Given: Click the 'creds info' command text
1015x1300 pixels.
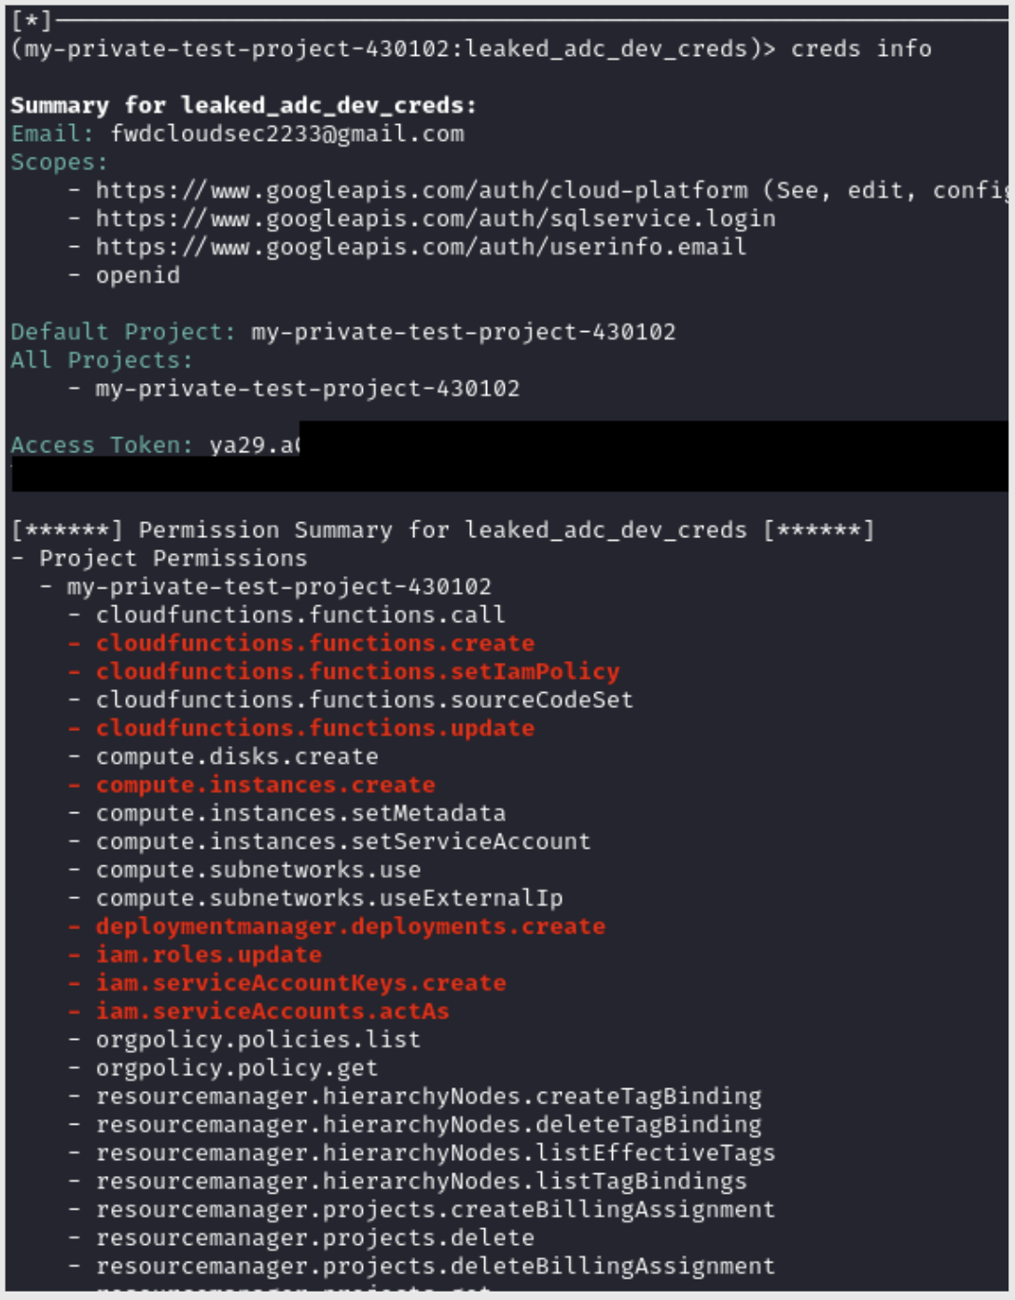Looking at the screenshot, I should click(860, 49).
